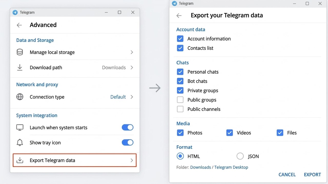This screenshot has height=184, width=328.
Task: Open Download path chevron
Action: coord(132,67)
